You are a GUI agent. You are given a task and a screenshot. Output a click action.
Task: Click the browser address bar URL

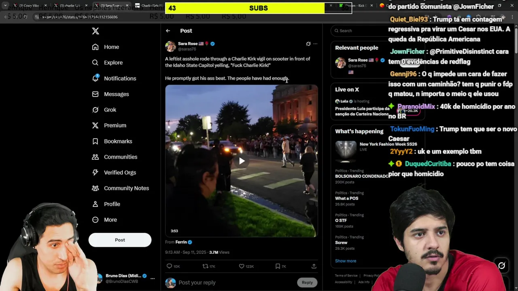tap(80, 17)
